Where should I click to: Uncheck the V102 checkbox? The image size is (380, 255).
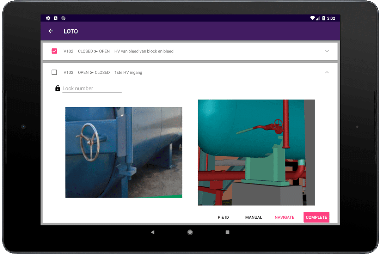click(x=54, y=51)
